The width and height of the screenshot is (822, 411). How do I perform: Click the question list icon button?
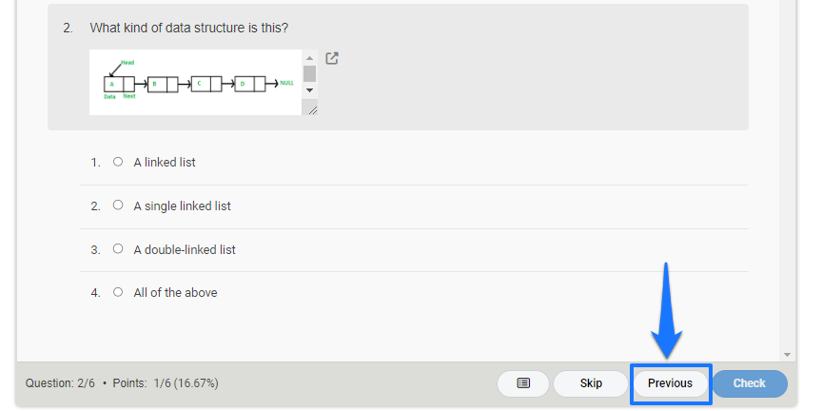[x=523, y=383]
